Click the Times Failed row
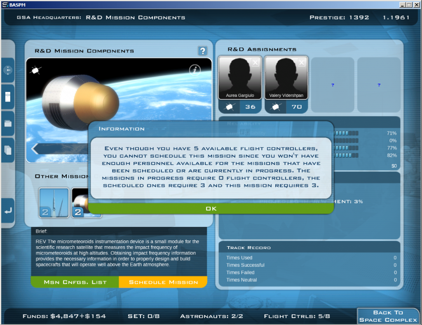 [311, 273]
